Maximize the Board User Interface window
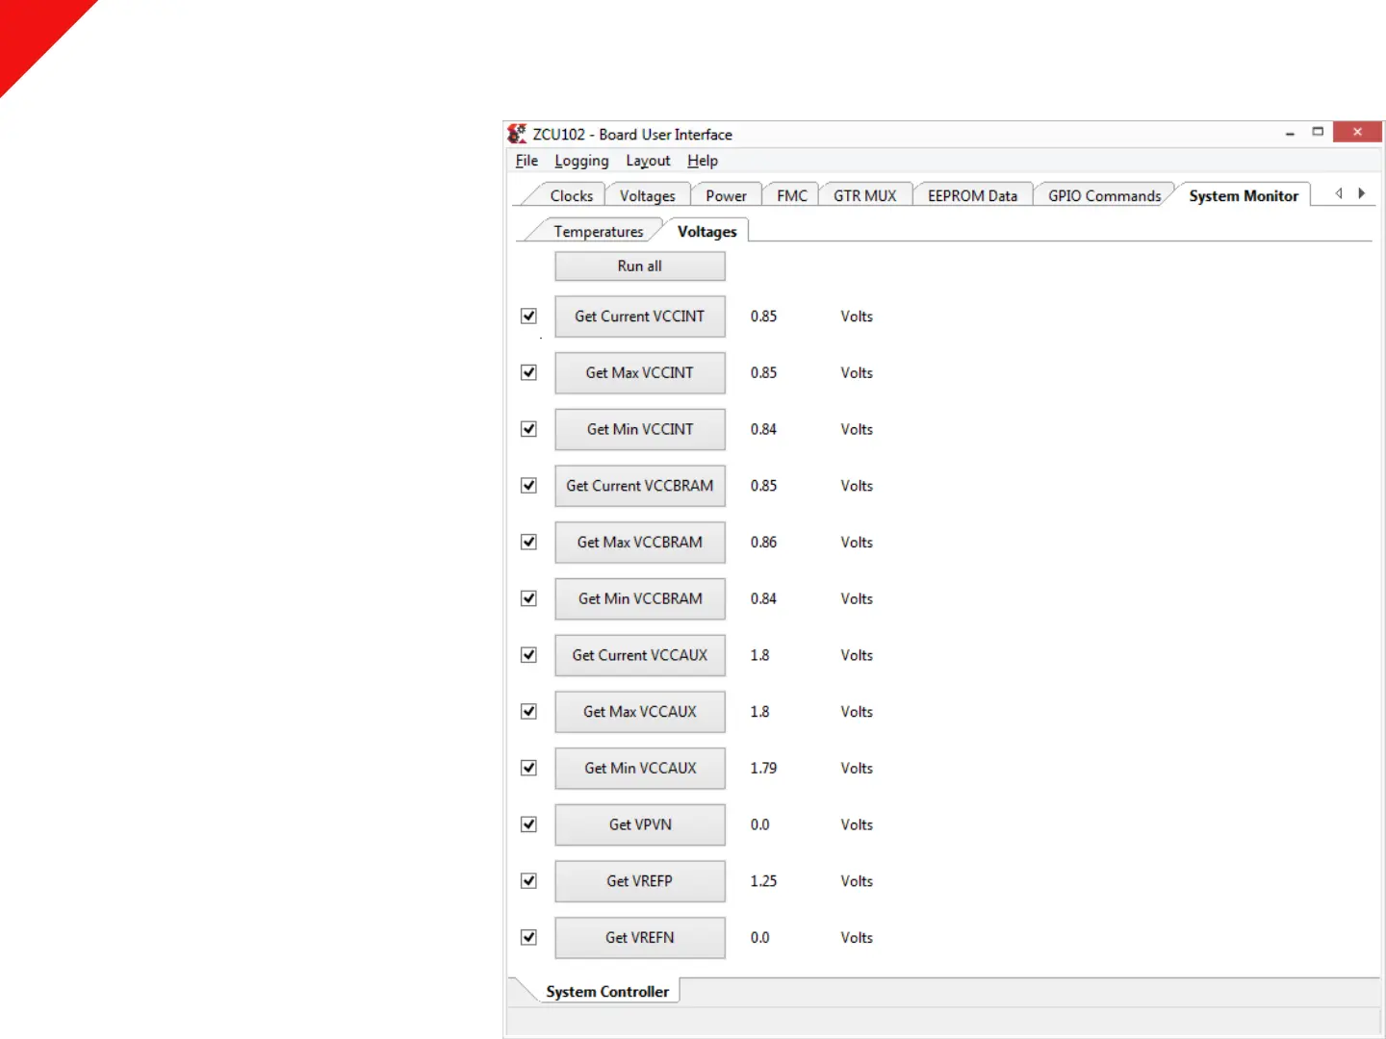 [1318, 132]
